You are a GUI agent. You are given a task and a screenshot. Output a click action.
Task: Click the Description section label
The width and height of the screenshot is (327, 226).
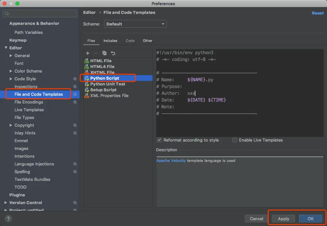click(x=166, y=150)
